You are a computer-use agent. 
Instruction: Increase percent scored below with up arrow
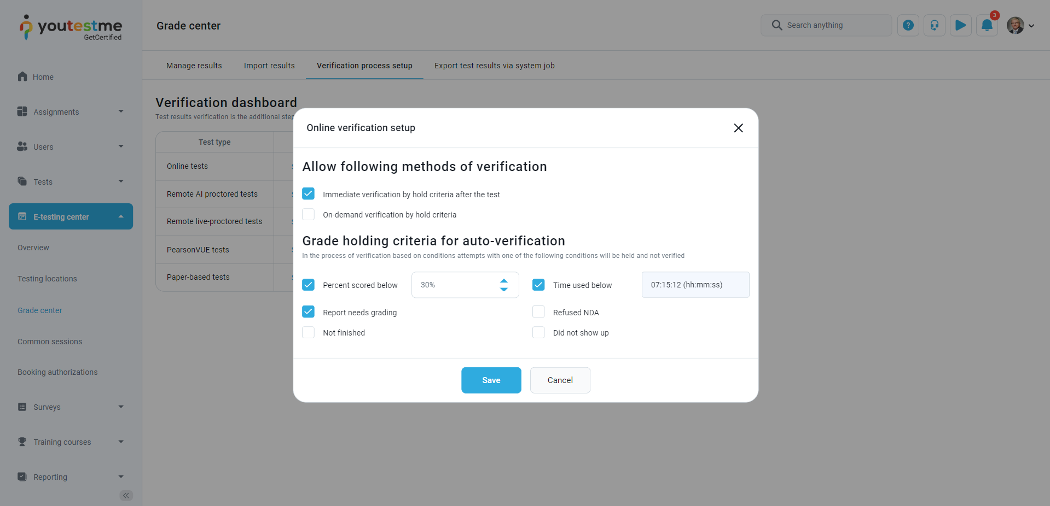504,280
